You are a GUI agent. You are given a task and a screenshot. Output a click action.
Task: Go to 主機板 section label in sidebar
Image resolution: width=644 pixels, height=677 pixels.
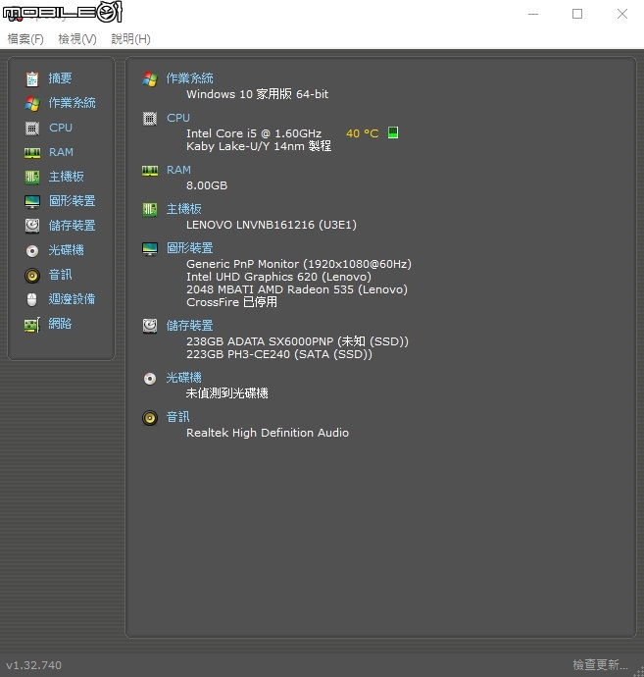[66, 177]
